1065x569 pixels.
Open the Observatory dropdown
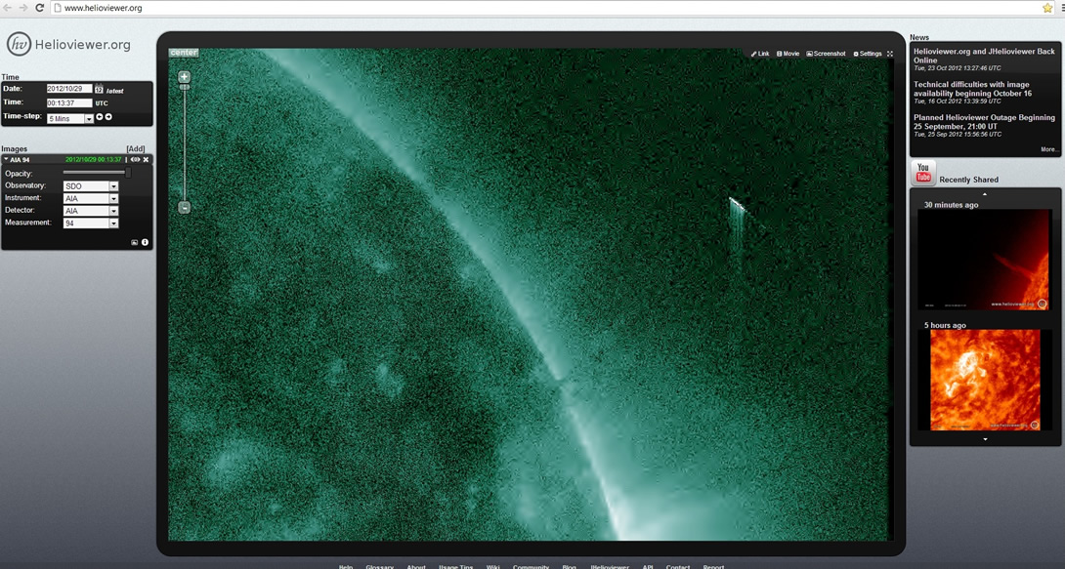point(113,186)
